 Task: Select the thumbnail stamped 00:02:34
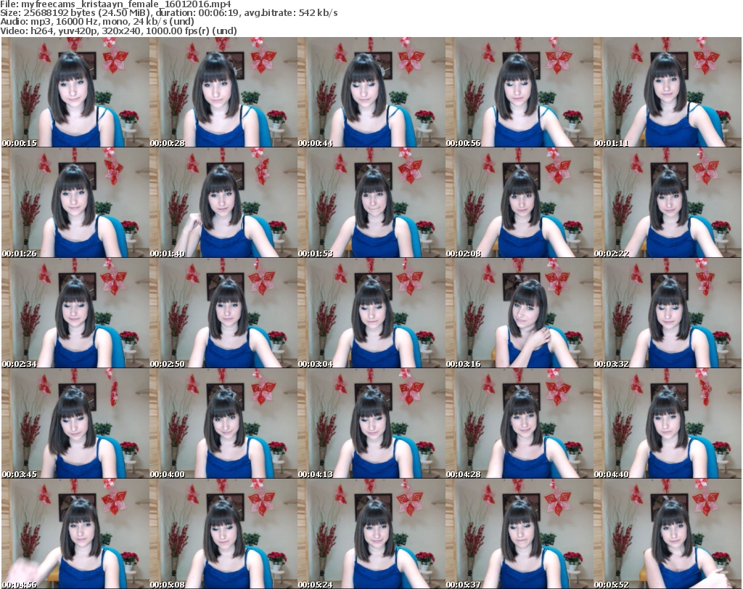(x=75, y=313)
